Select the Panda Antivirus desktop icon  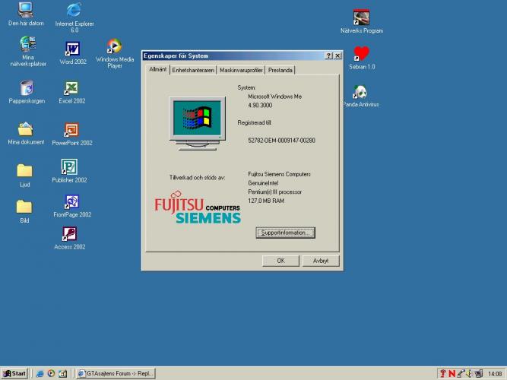(361, 92)
